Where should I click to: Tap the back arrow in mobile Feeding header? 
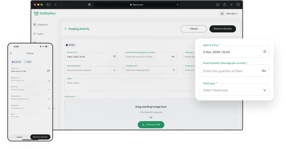[11, 53]
